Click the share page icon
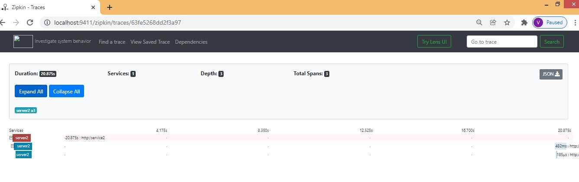Viewport: 579px width, 182px height. 493,22
